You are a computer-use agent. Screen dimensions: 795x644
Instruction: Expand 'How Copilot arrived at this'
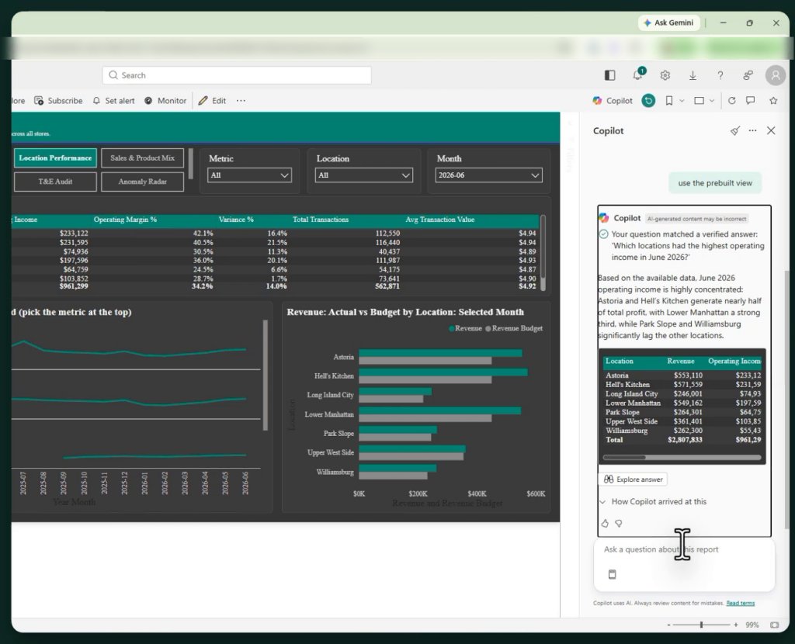653,501
